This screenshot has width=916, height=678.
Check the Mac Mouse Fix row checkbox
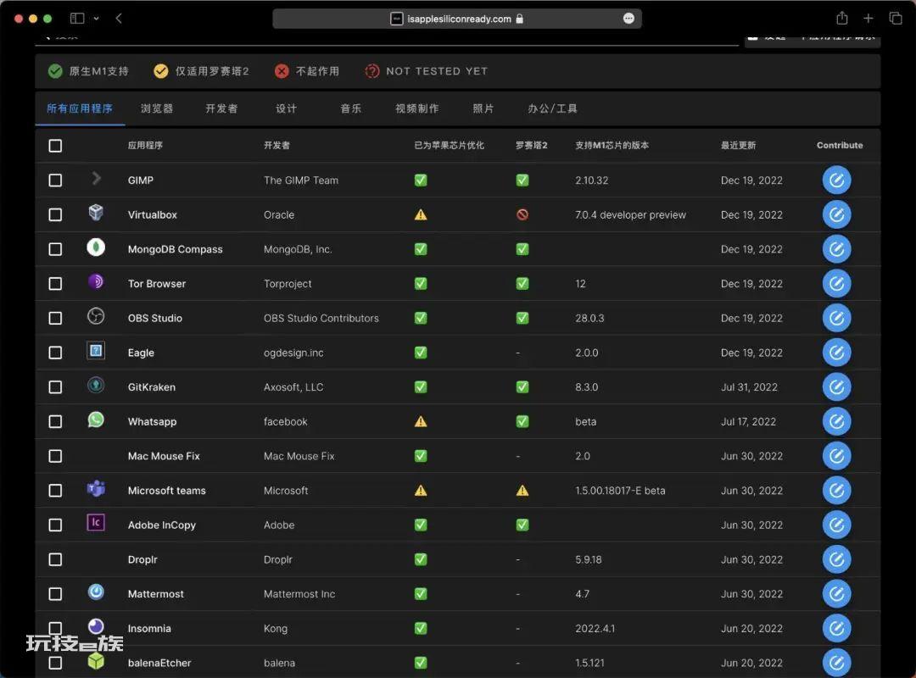(x=55, y=455)
